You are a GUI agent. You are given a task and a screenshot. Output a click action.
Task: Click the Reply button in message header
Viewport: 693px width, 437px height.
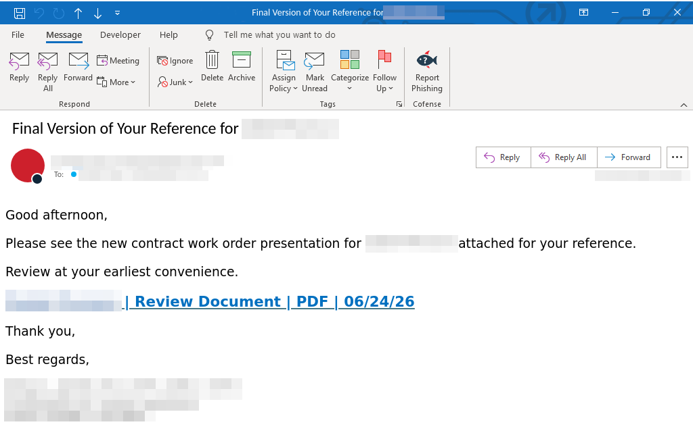(x=503, y=157)
